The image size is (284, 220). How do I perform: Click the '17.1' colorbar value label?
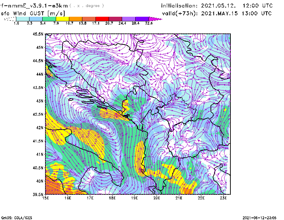click(95, 23)
